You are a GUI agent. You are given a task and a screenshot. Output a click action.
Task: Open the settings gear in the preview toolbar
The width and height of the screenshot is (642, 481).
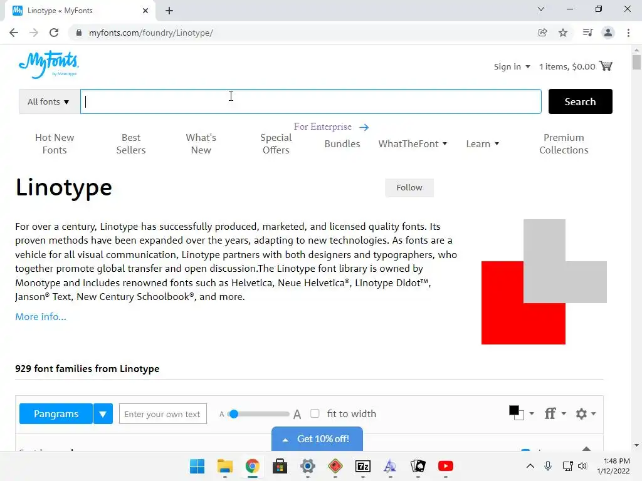coord(586,413)
